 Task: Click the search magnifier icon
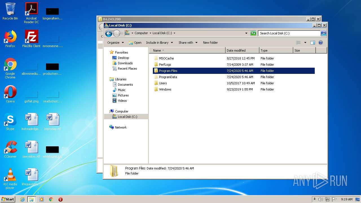tap(323, 33)
